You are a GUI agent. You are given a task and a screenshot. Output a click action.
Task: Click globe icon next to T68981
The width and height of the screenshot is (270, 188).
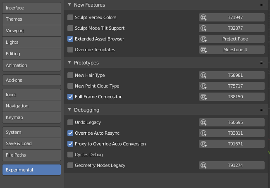pos(203,75)
